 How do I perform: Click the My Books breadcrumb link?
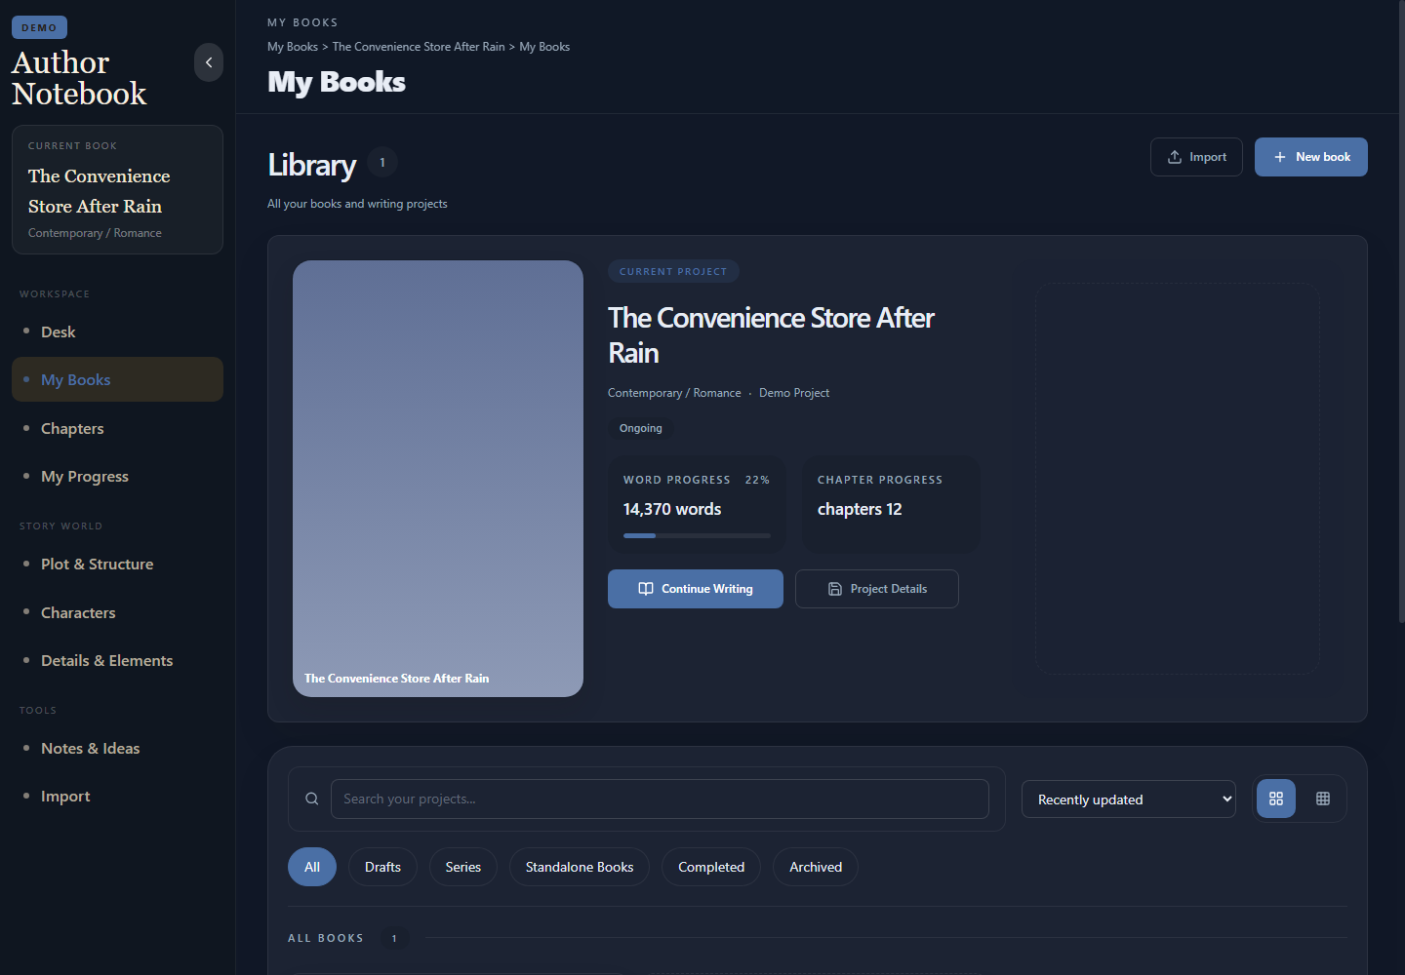(x=293, y=47)
